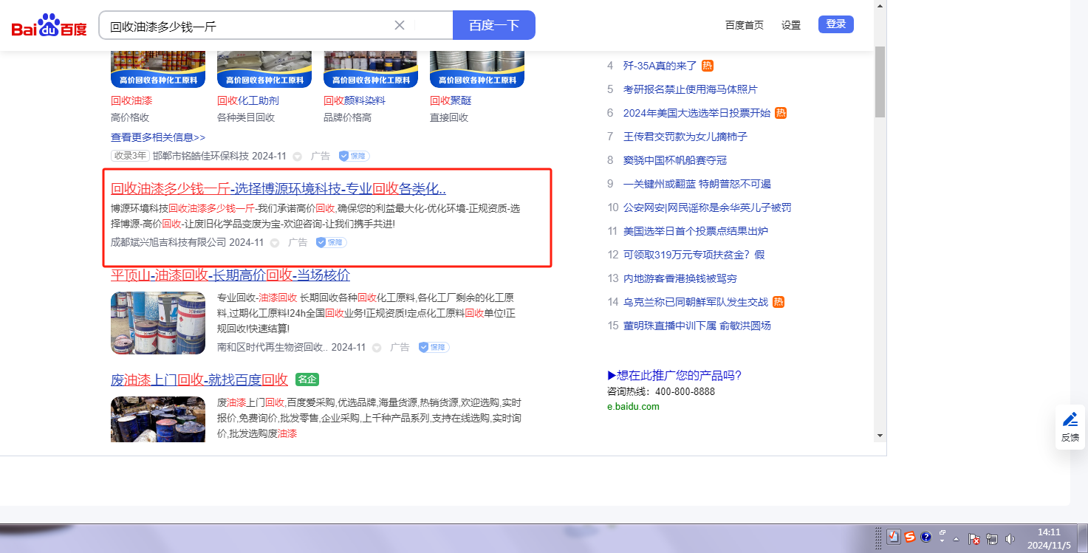The width and height of the screenshot is (1088, 553).
Task: Open 百度首页 in the top navigation
Action: coord(744,25)
